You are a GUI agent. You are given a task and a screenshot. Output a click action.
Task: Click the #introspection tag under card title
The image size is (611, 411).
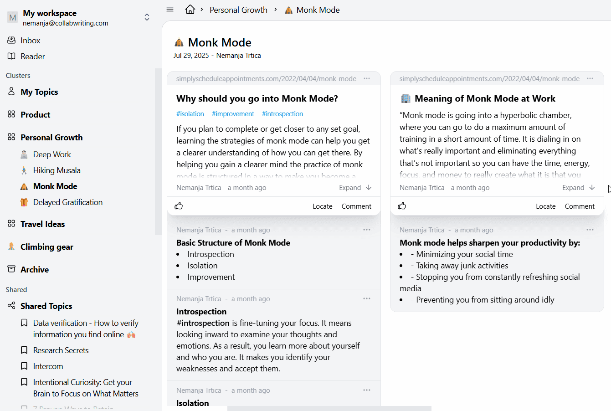(282, 114)
